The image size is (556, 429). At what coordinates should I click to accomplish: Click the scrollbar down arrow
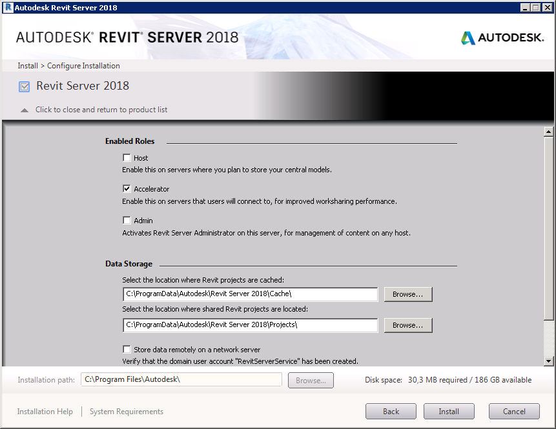click(548, 361)
